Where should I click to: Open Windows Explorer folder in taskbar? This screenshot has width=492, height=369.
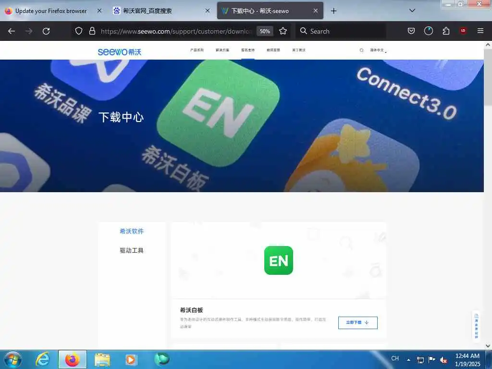pos(102,359)
